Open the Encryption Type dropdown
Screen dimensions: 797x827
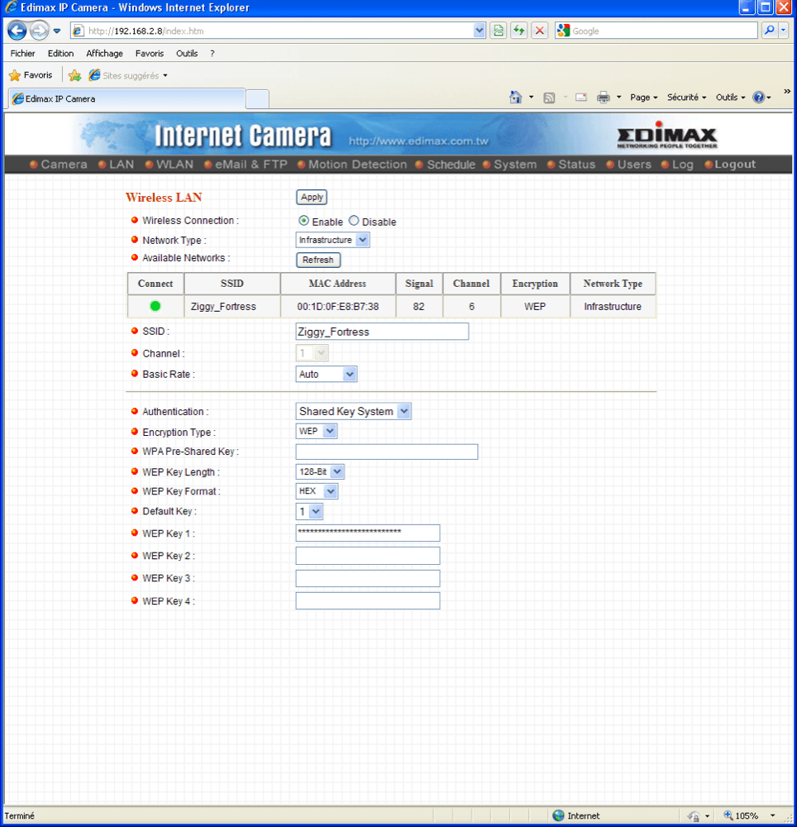tap(317, 432)
